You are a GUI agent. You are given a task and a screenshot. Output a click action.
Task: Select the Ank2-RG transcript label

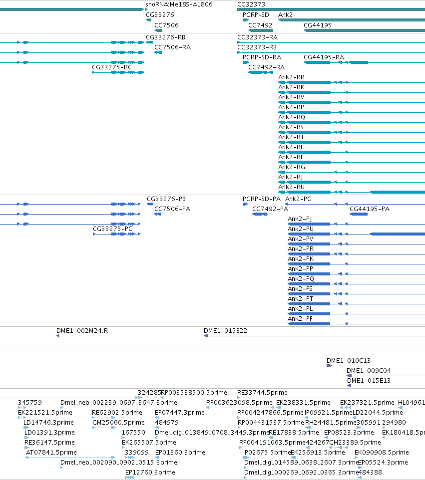click(292, 167)
